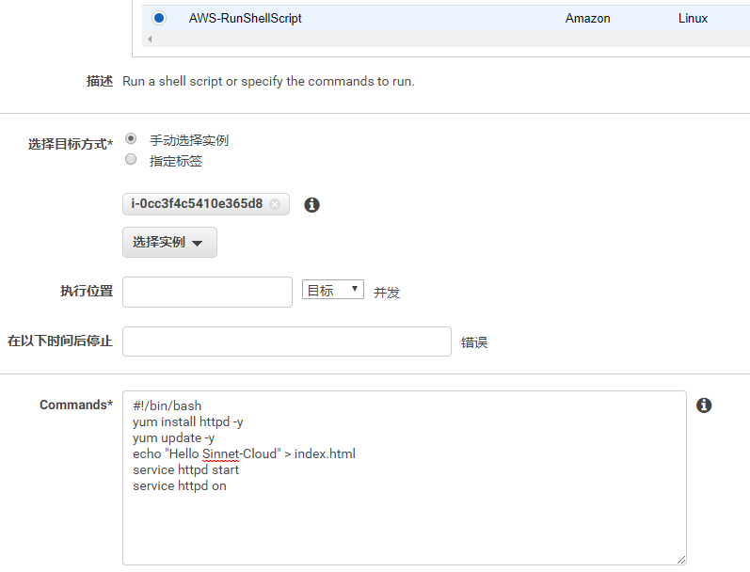Click the description text 'Run a shell script'

click(x=172, y=81)
